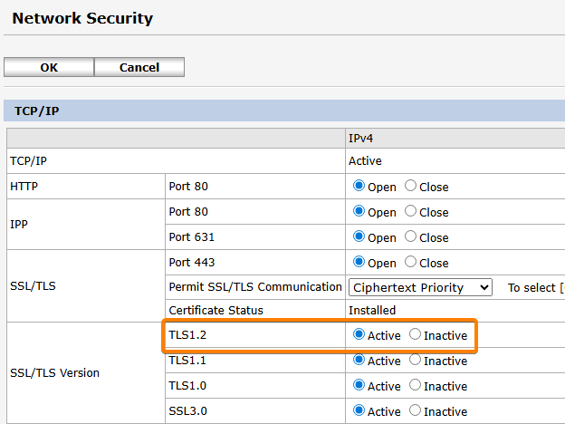Select Open for HTTP Port 80

pyautogui.click(x=359, y=186)
